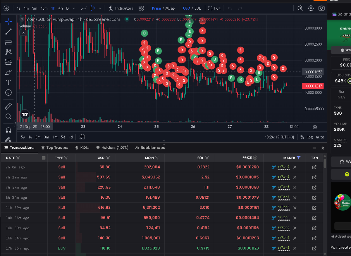Toggle auto scale on price axis
Image resolution: width=351 pixels, height=256 pixels.
320,137
